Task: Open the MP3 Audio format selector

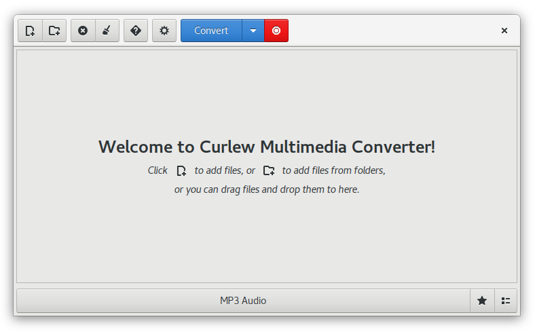Action: 243,301
